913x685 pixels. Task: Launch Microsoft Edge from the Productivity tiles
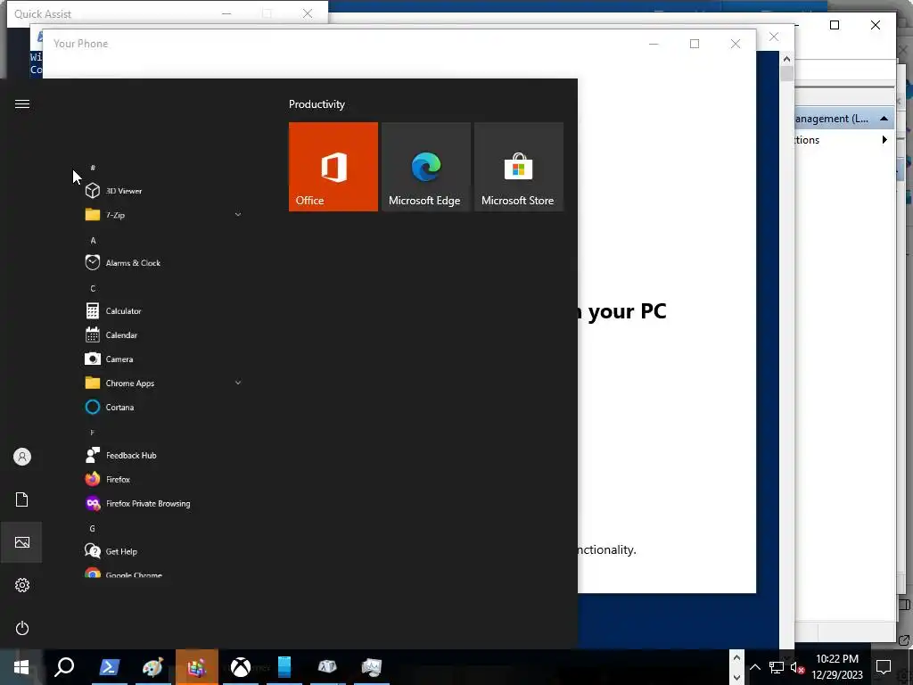pyautogui.click(x=425, y=167)
